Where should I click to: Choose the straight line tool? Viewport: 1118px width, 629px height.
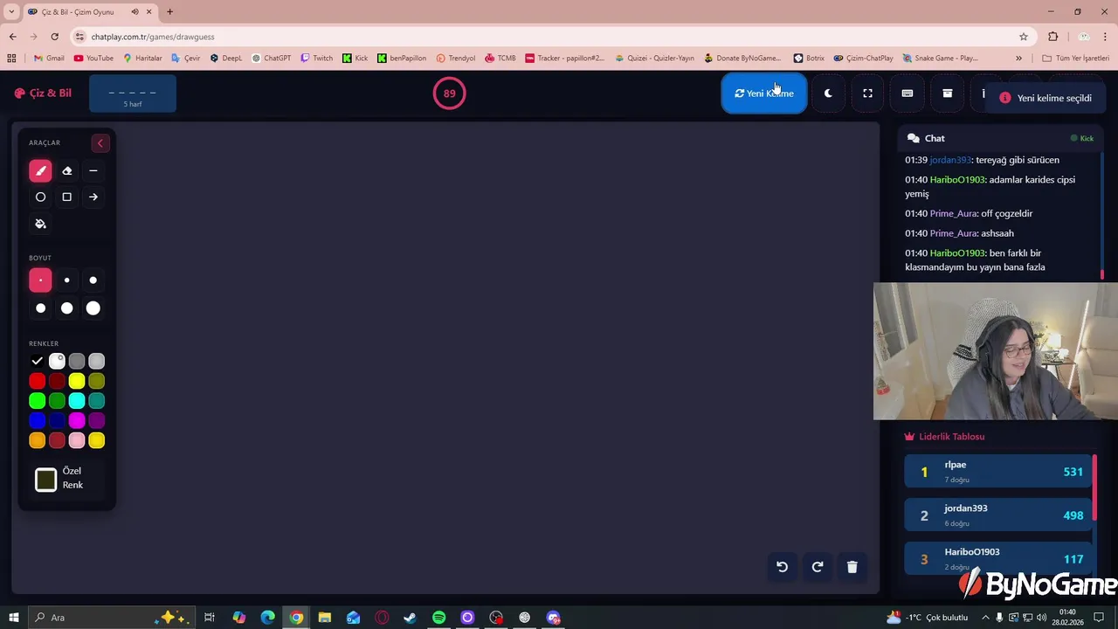point(93,171)
